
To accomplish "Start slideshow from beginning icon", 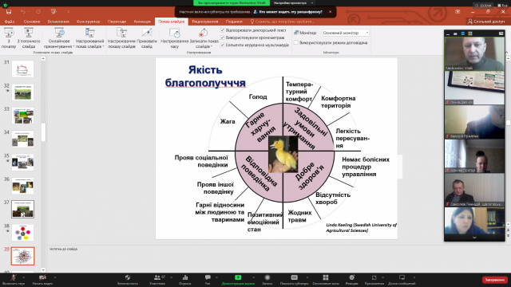I will (x=9, y=33).
